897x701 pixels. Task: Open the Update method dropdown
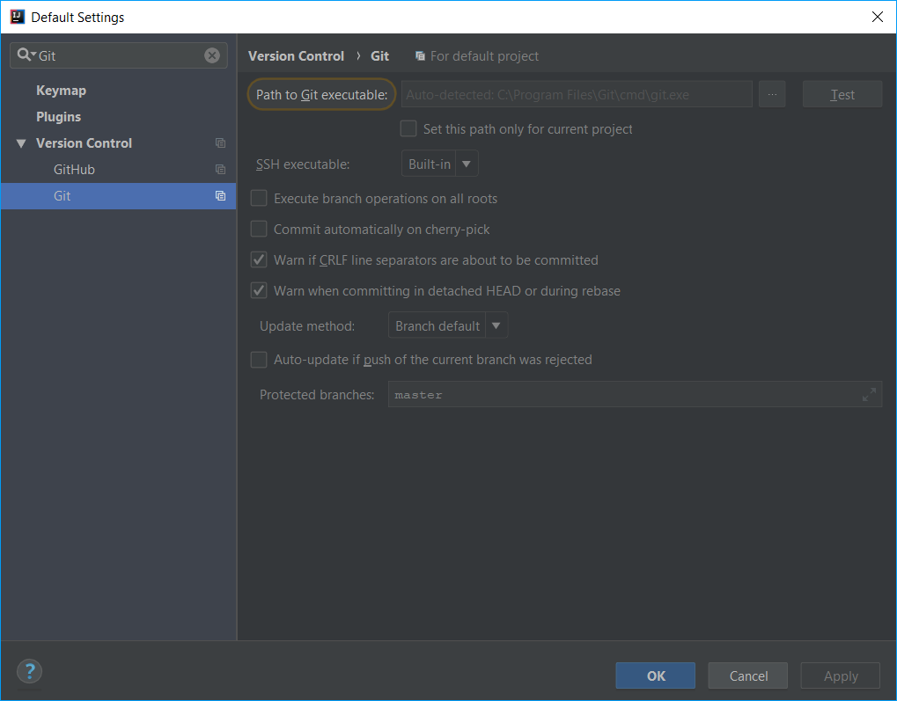(x=447, y=326)
